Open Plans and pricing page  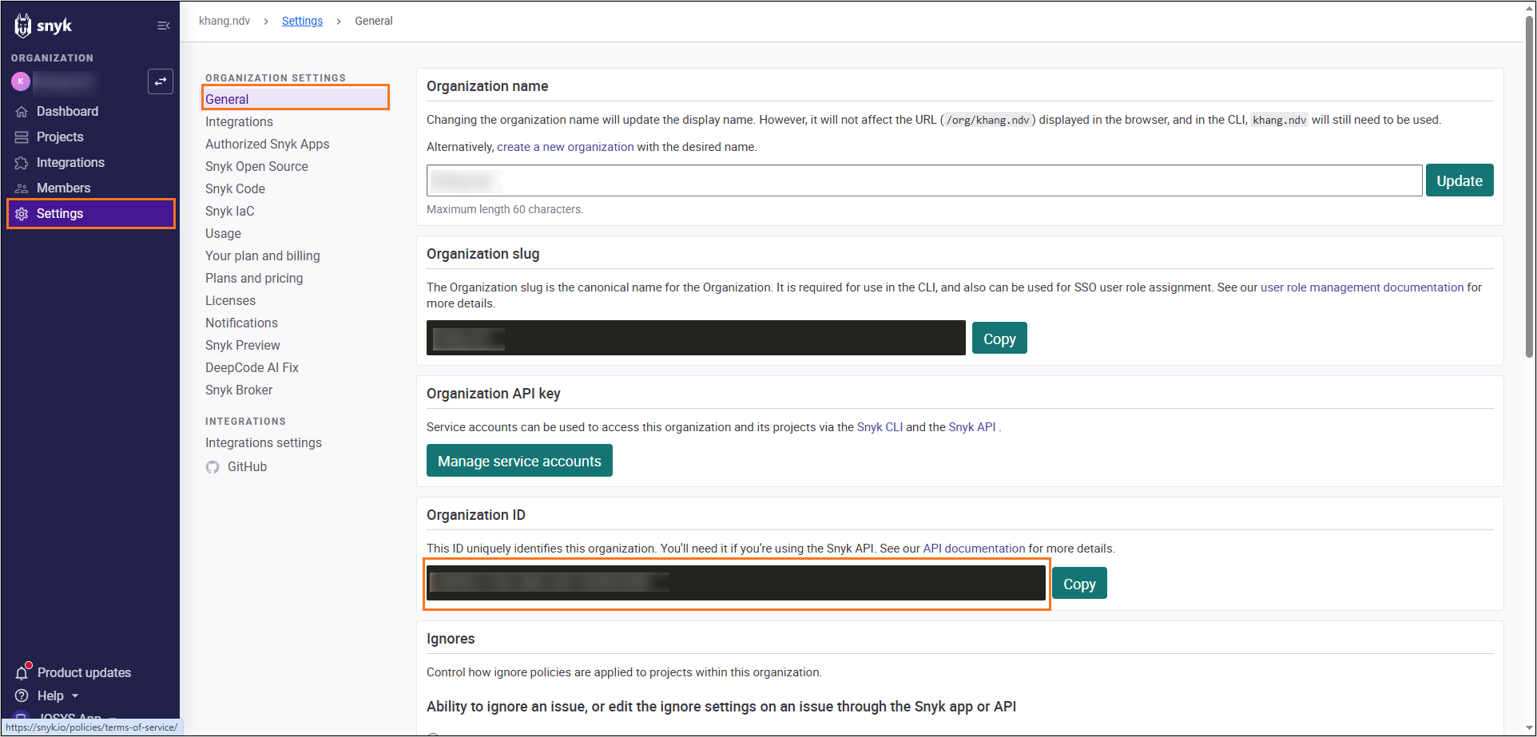tap(254, 278)
